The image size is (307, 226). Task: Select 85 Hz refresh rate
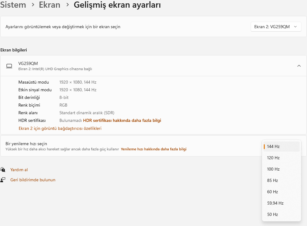pyautogui.click(x=281, y=180)
